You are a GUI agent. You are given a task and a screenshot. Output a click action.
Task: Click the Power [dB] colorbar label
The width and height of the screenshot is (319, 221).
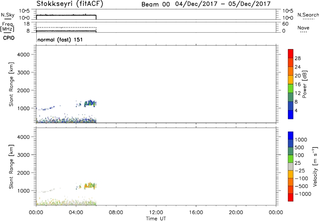click(x=305, y=84)
